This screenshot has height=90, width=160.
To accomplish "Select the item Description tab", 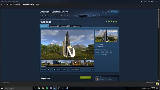I will pyautogui.click(x=44, y=26).
